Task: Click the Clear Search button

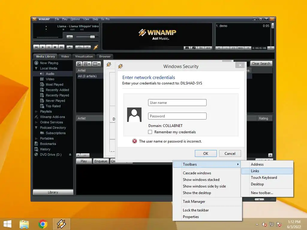Action: [x=261, y=63]
